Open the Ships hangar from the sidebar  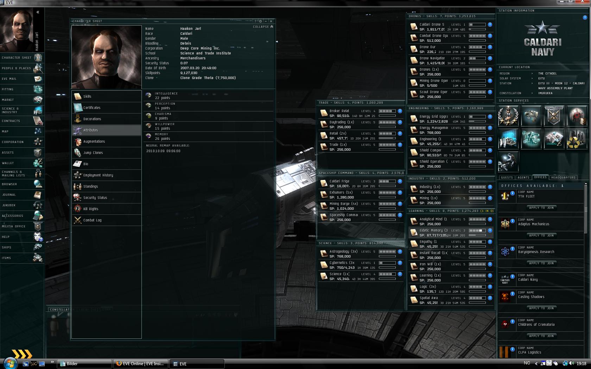click(x=22, y=247)
